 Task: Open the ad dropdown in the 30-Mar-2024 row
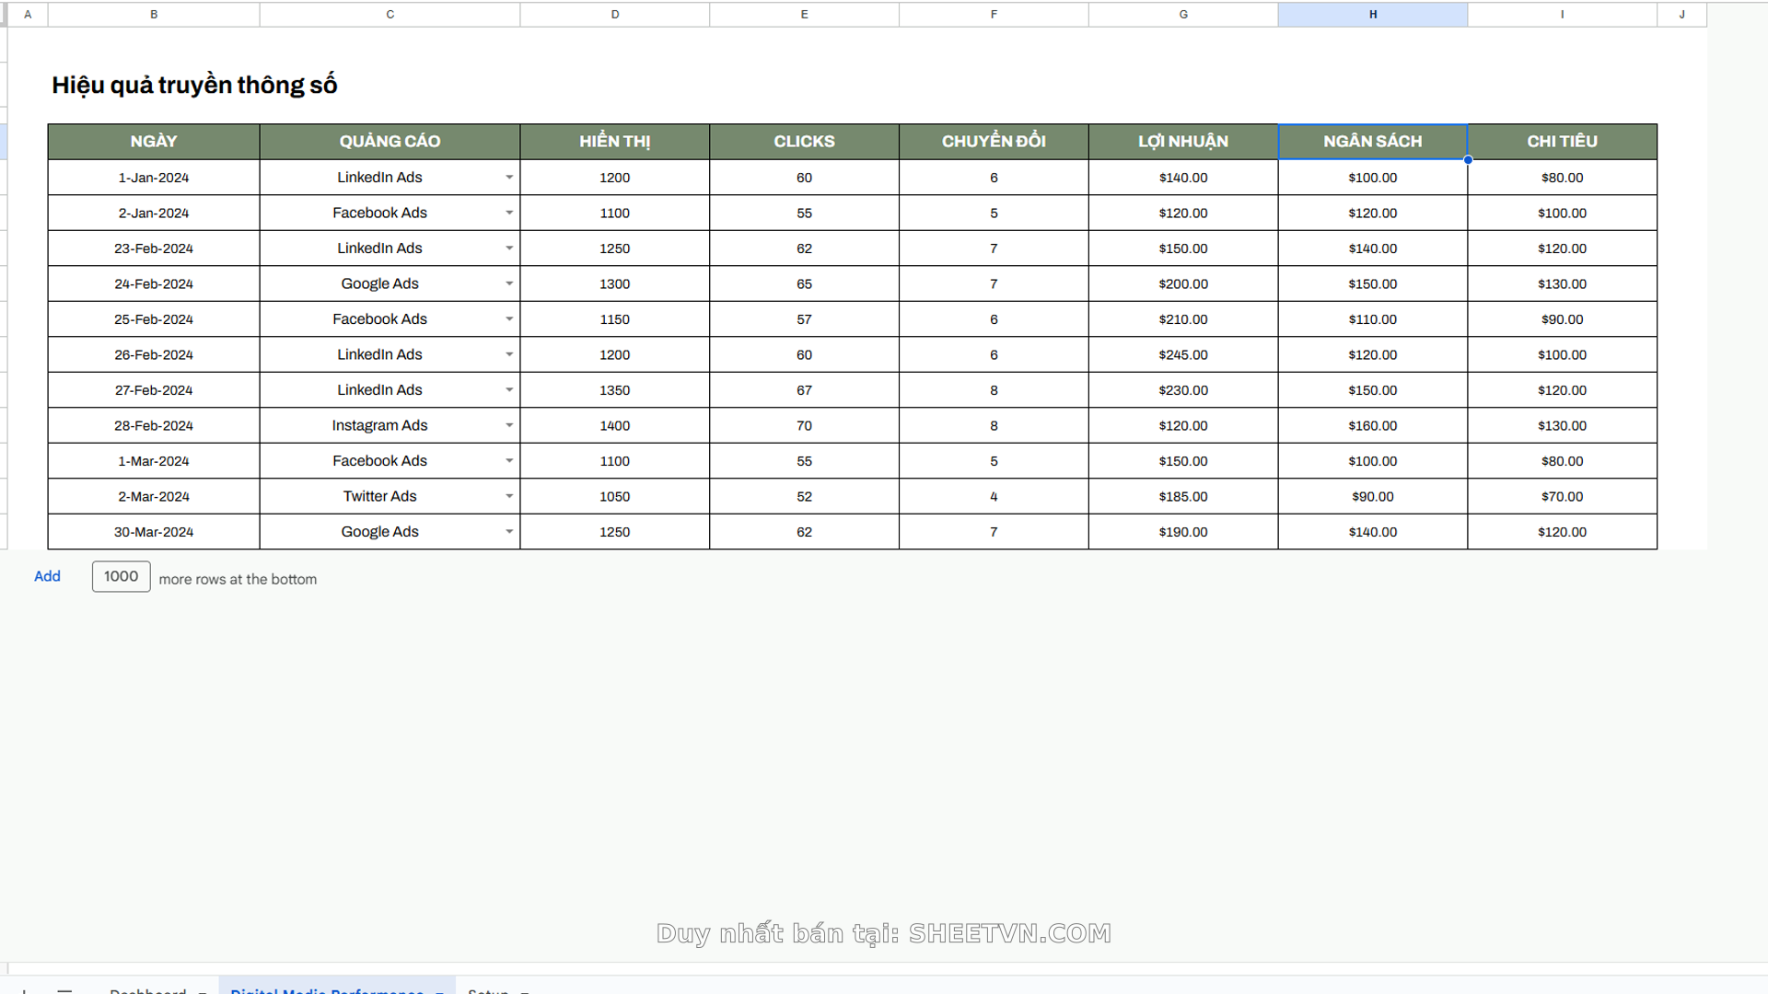point(509,532)
